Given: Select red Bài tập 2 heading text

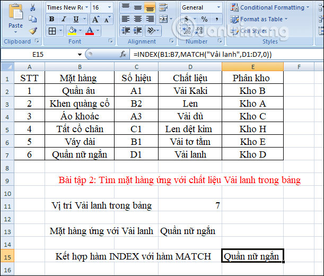Looking at the screenshot, I should [179, 180].
